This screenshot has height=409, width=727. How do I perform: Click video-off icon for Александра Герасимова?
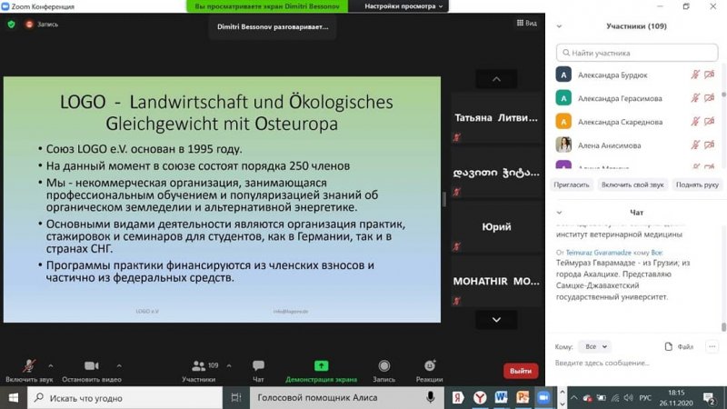[x=710, y=98]
